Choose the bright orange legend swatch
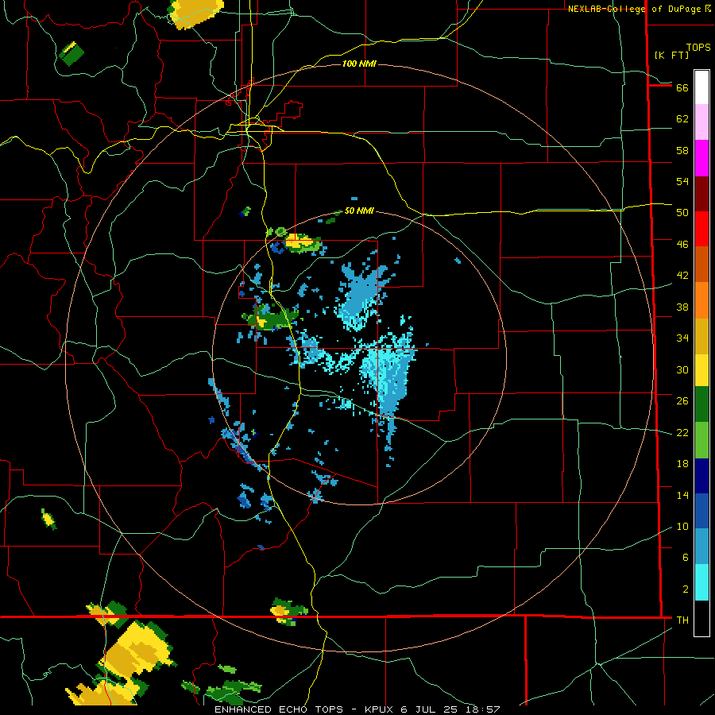 [701, 300]
